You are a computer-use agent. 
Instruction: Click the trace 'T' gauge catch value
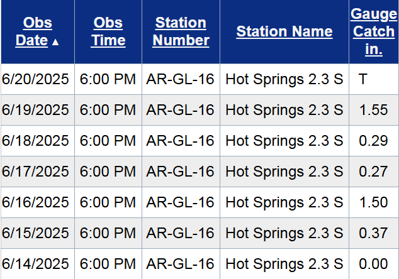tap(363, 79)
